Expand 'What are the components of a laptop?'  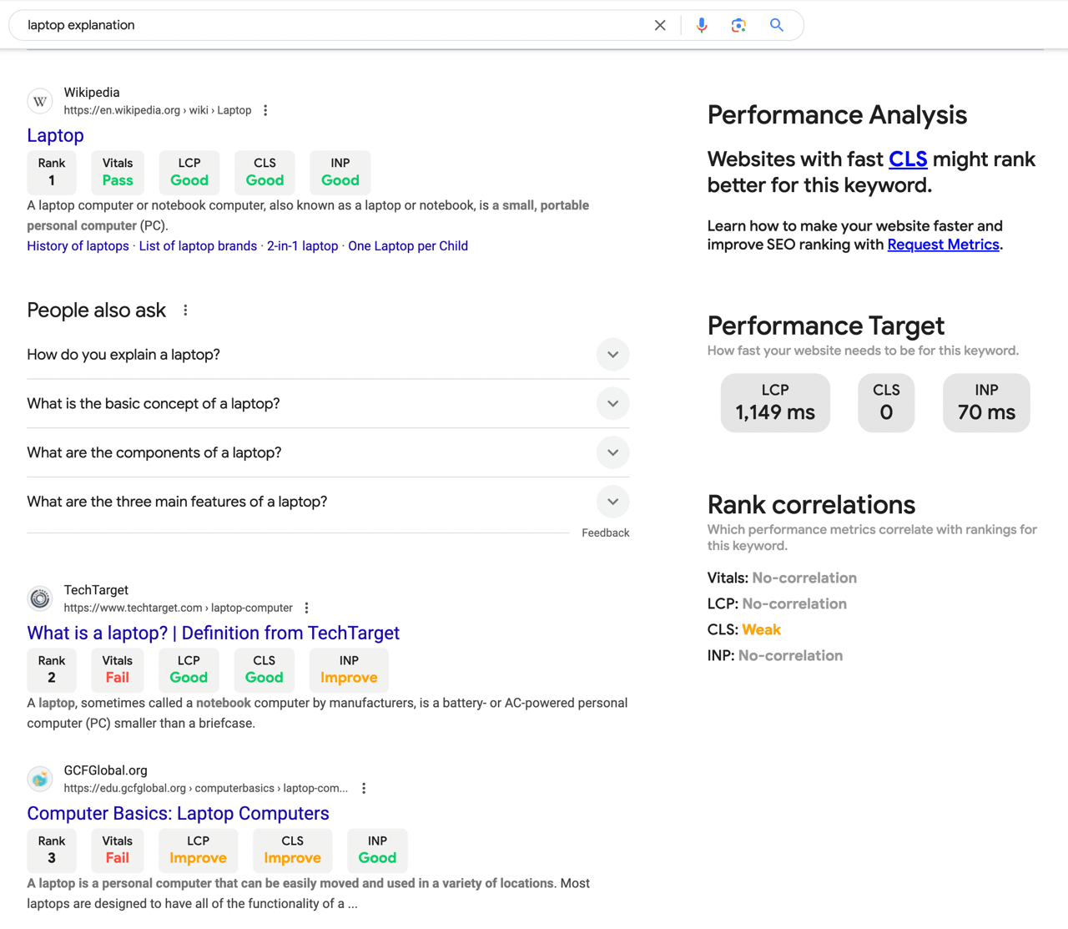point(328,453)
